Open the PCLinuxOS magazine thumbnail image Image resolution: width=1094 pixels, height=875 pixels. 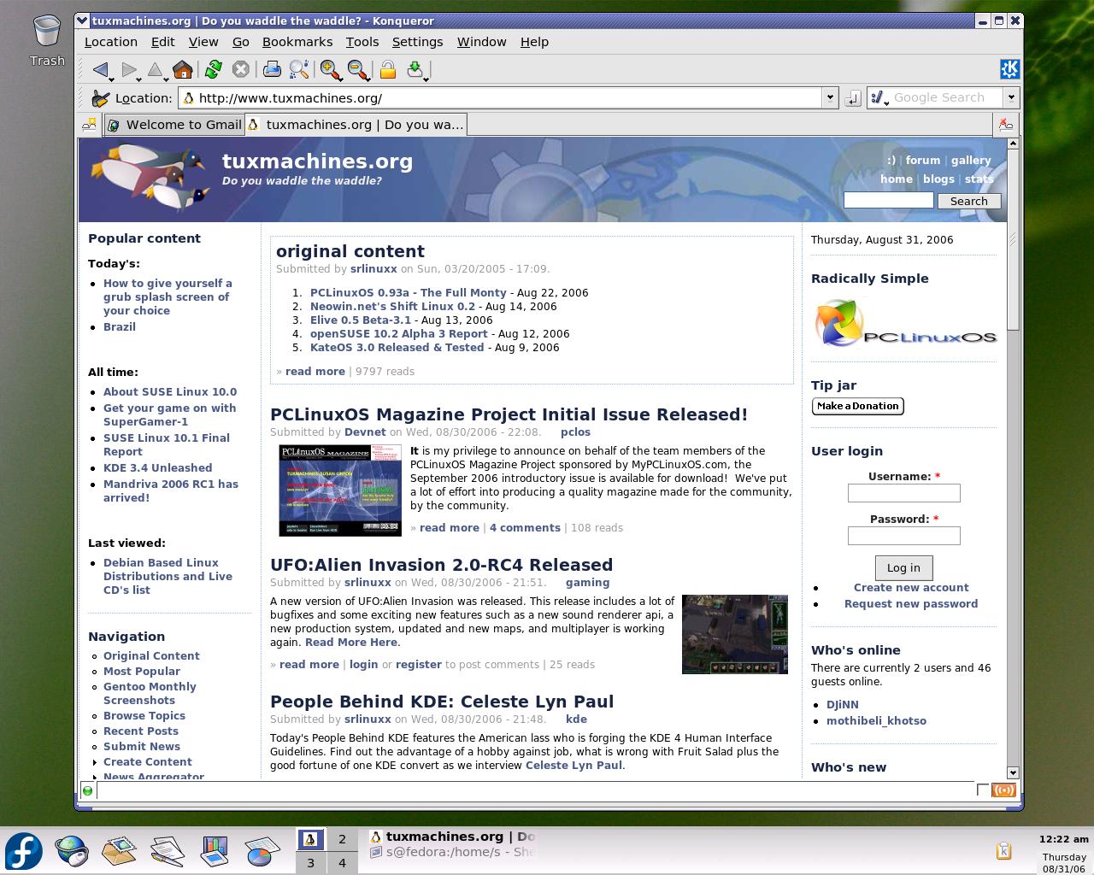click(x=340, y=490)
